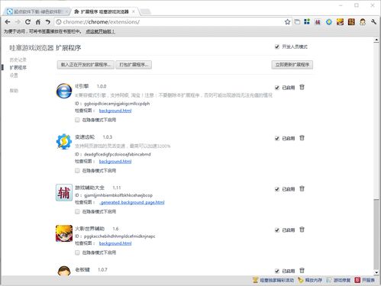Disable the 火影世界辅助 extension checkbox

[x=277, y=230]
